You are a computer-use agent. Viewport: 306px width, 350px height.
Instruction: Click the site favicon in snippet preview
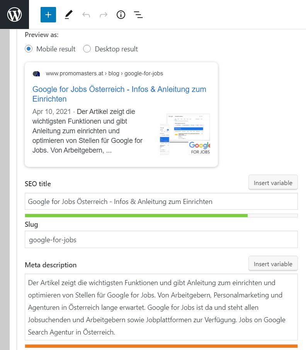(36, 73)
